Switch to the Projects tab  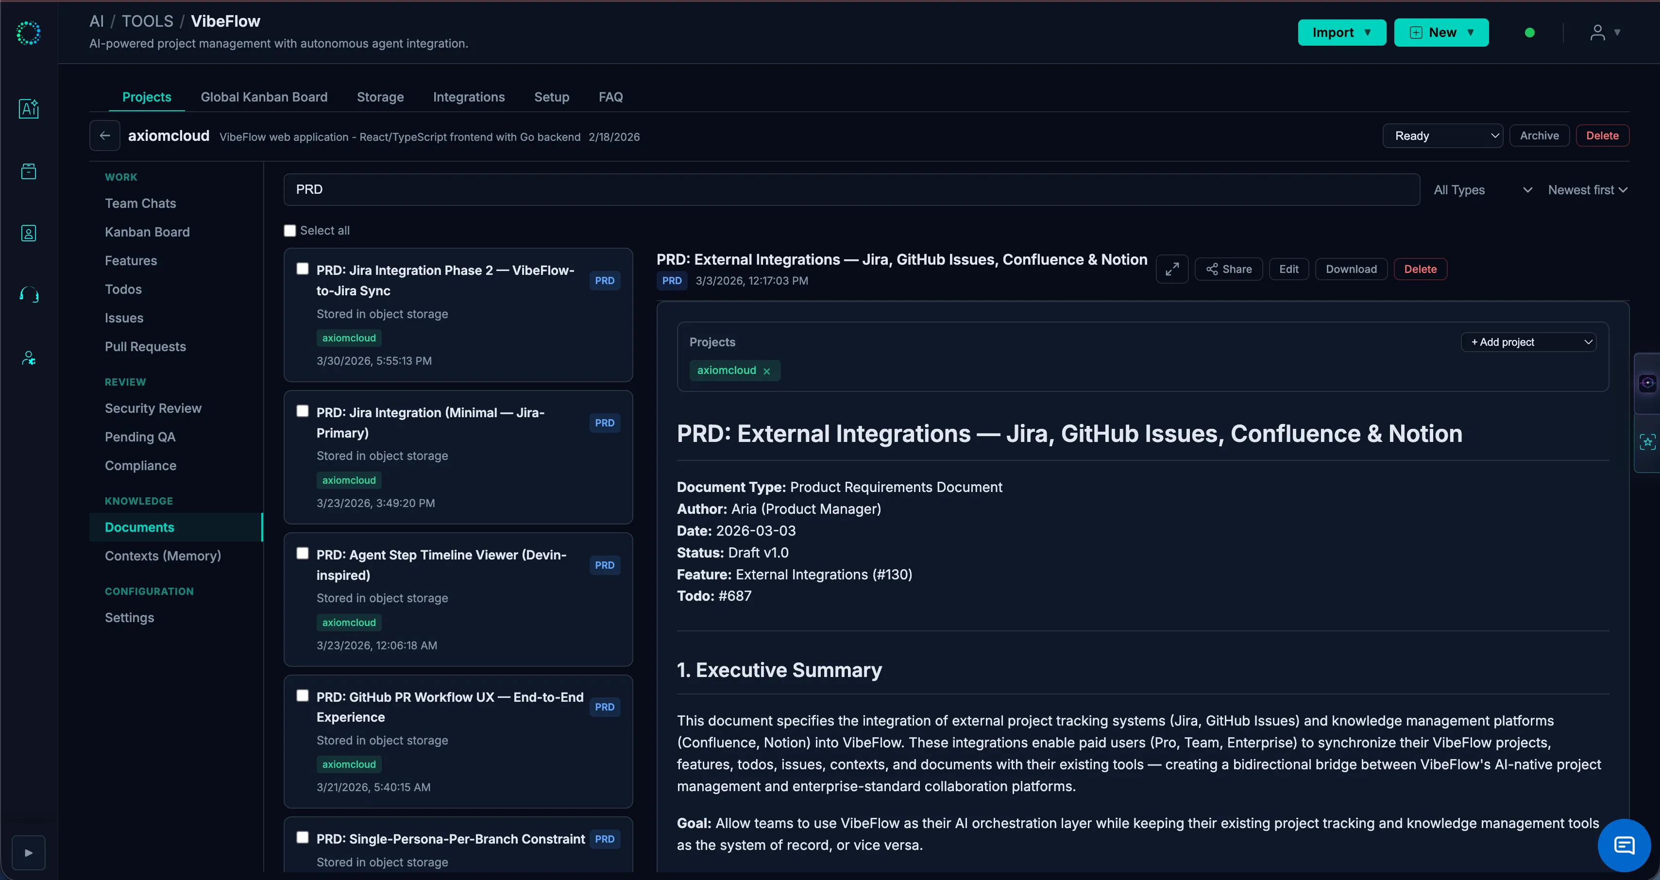click(x=146, y=97)
